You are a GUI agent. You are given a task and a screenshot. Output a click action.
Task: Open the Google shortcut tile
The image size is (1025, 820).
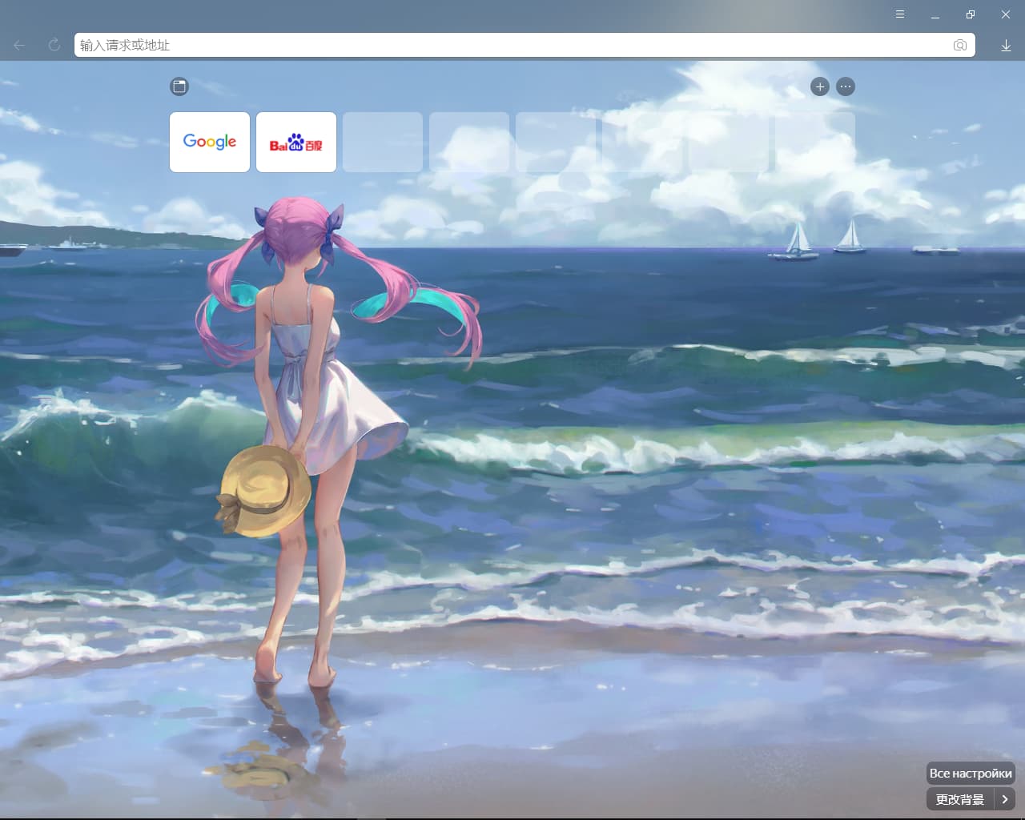(x=210, y=143)
